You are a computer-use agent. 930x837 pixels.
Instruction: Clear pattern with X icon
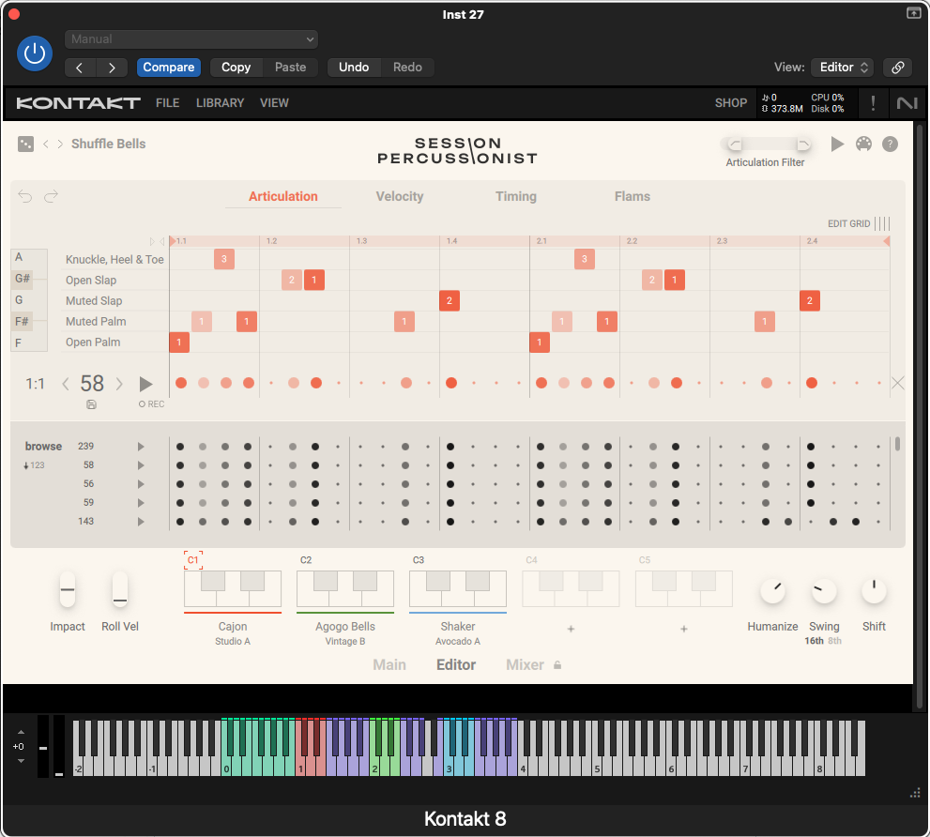coord(898,383)
